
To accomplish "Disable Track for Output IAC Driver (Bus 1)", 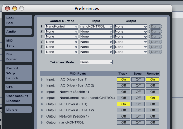I will tap(123, 104).
